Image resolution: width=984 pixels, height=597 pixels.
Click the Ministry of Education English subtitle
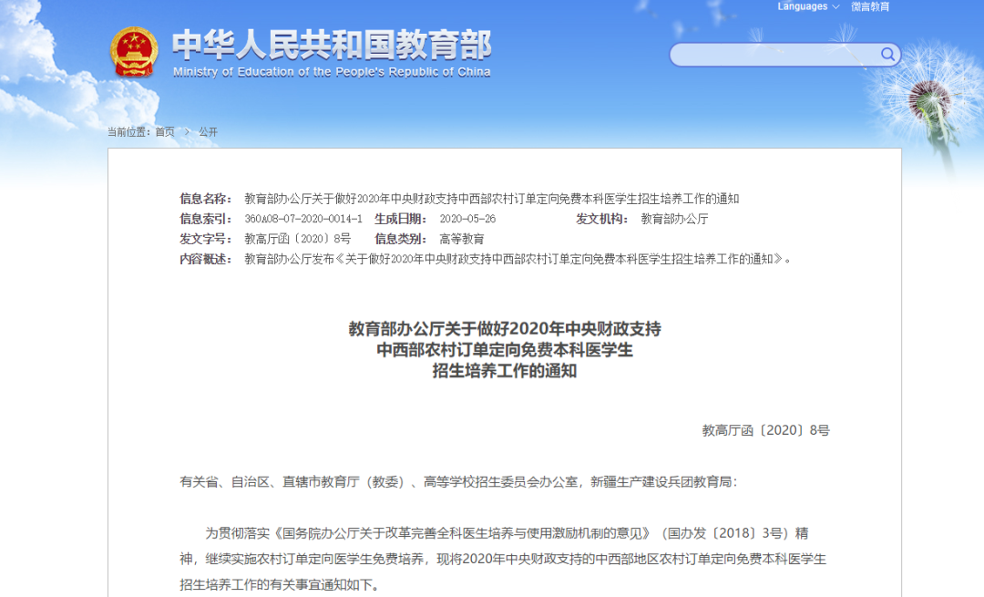pos(332,72)
